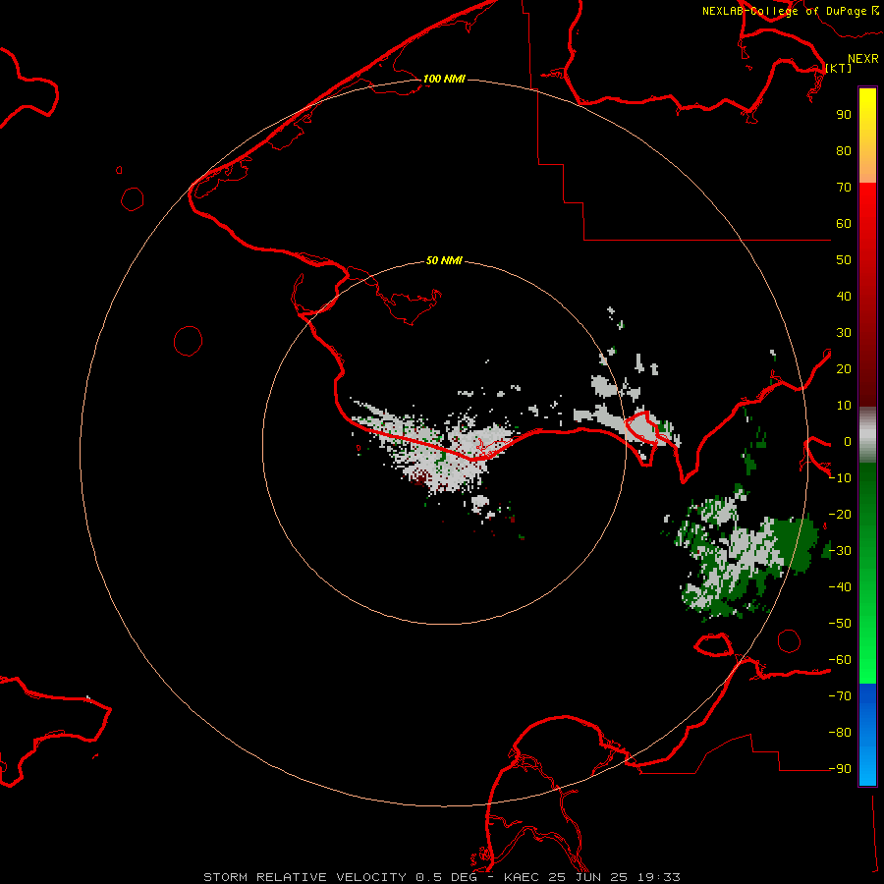The image size is (884, 884).
Task: Click the 70 value on the velocity scale
Action: point(844,188)
